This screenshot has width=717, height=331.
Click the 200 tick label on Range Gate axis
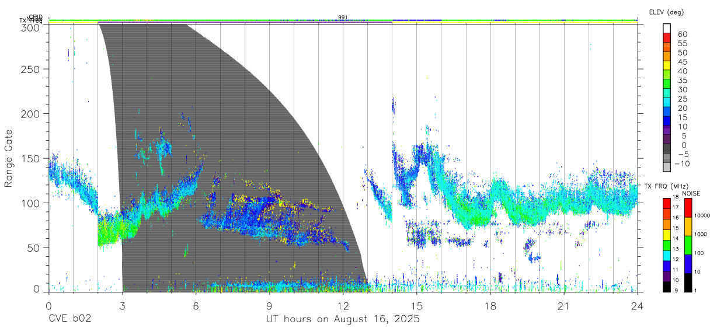pyautogui.click(x=30, y=113)
